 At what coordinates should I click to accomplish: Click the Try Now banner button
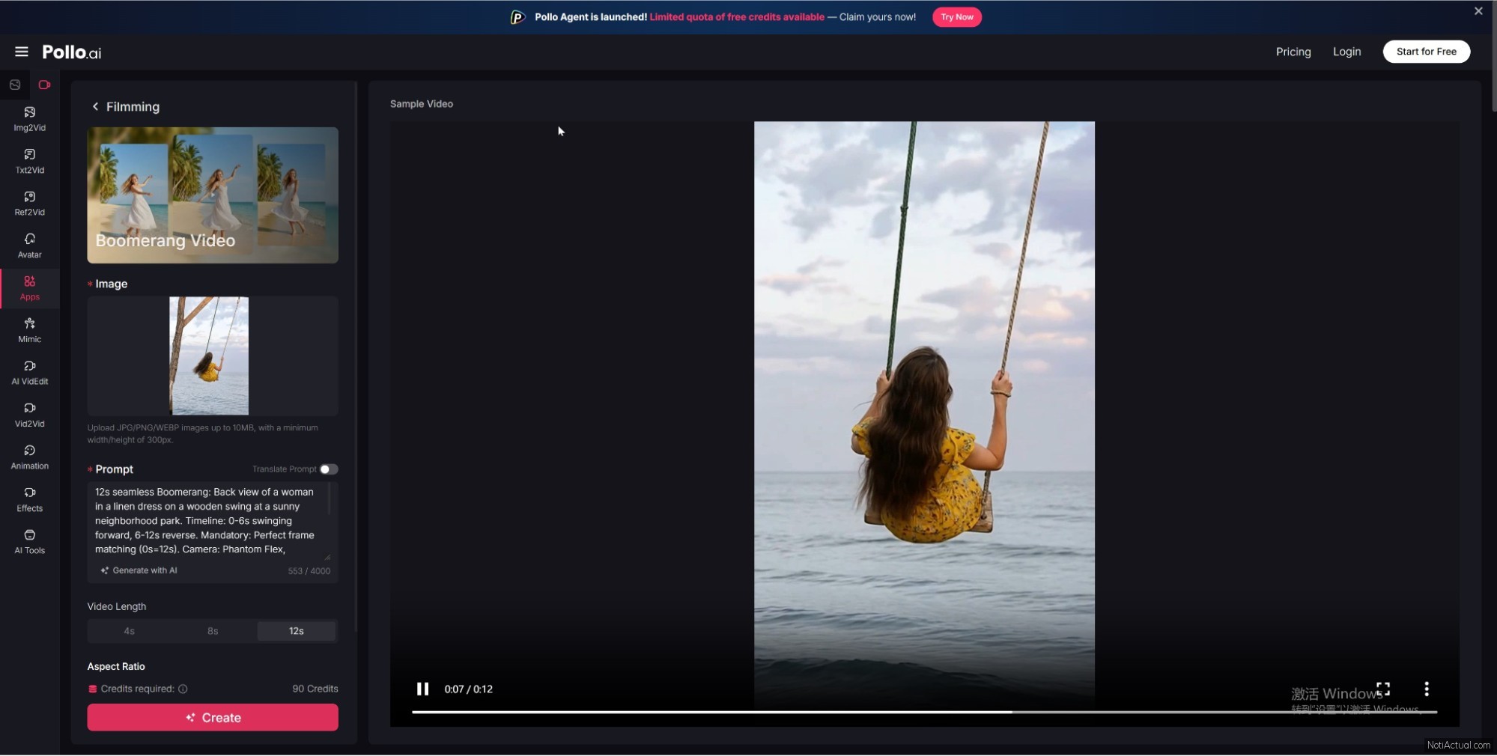pos(956,16)
